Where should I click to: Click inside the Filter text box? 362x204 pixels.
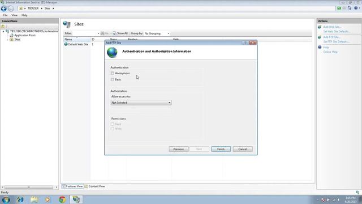[84, 33]
